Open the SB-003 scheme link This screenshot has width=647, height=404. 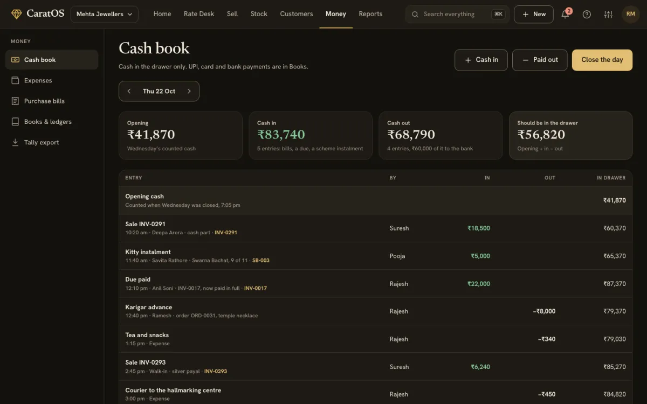261,261
